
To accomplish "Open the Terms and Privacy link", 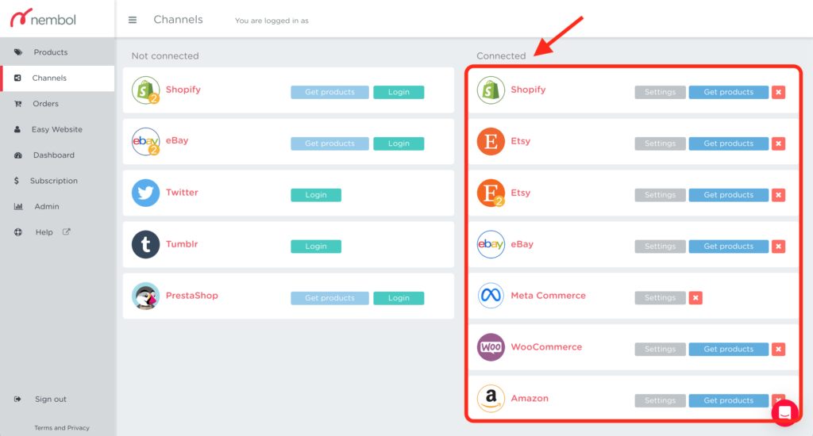I will (x=62, y=428).
